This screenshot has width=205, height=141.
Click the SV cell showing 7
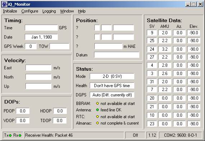[x=152, y=89]
